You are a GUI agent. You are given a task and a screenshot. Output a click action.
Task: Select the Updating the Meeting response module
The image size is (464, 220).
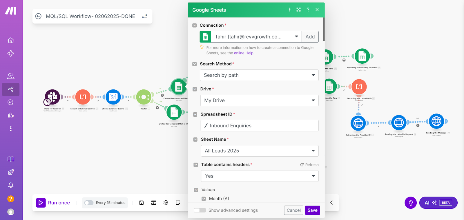coord(362,56)
